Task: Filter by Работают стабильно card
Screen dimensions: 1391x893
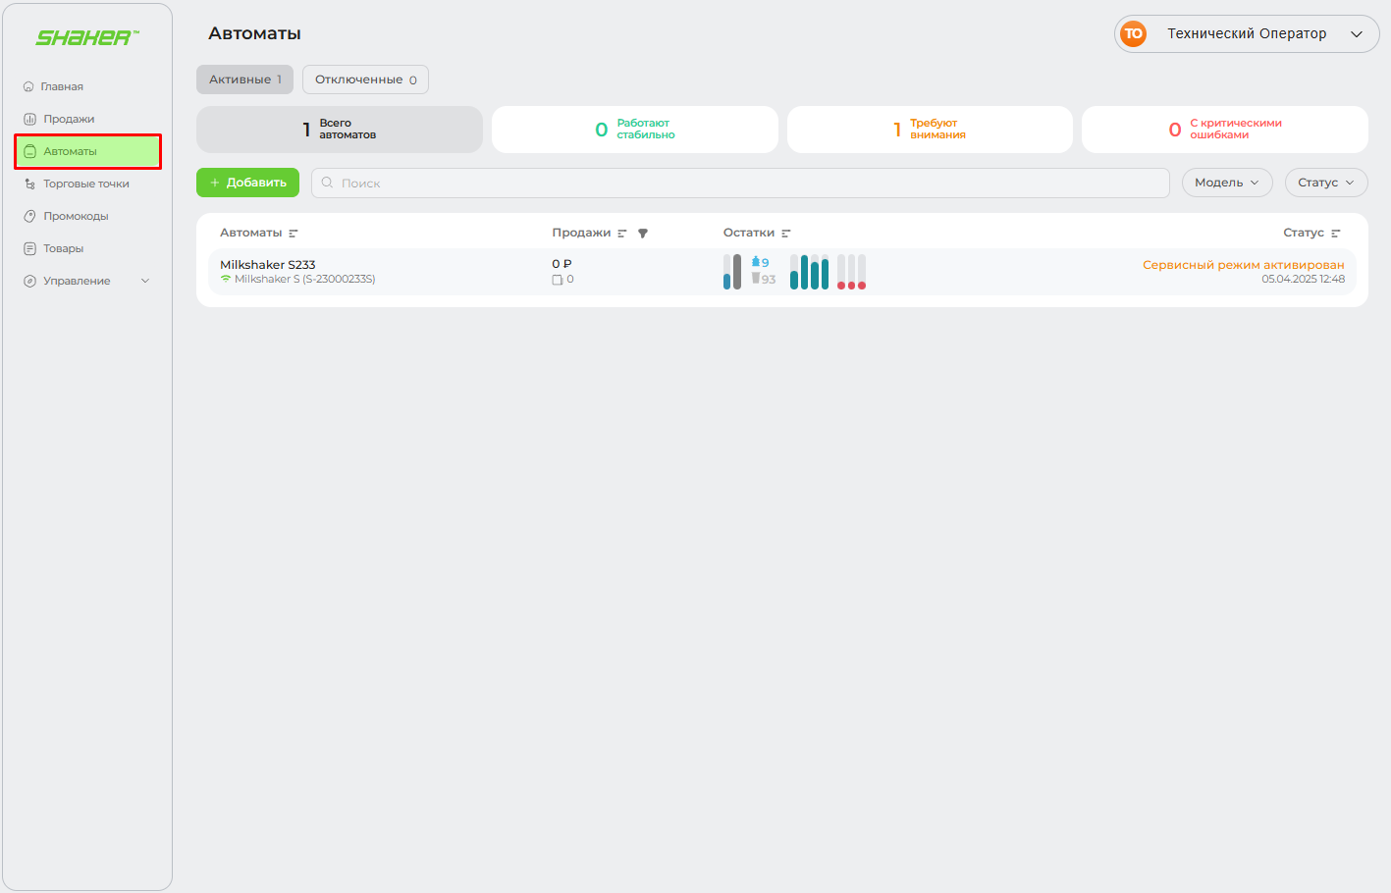Action: tap(634, 130)
